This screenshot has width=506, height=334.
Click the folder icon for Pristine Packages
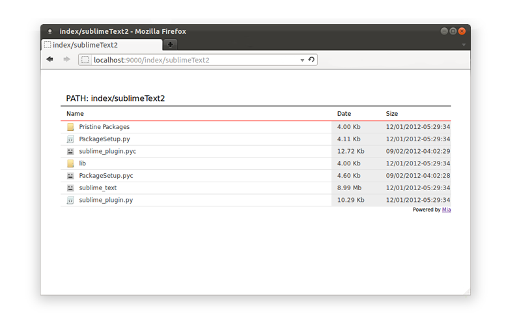(70, 127)
